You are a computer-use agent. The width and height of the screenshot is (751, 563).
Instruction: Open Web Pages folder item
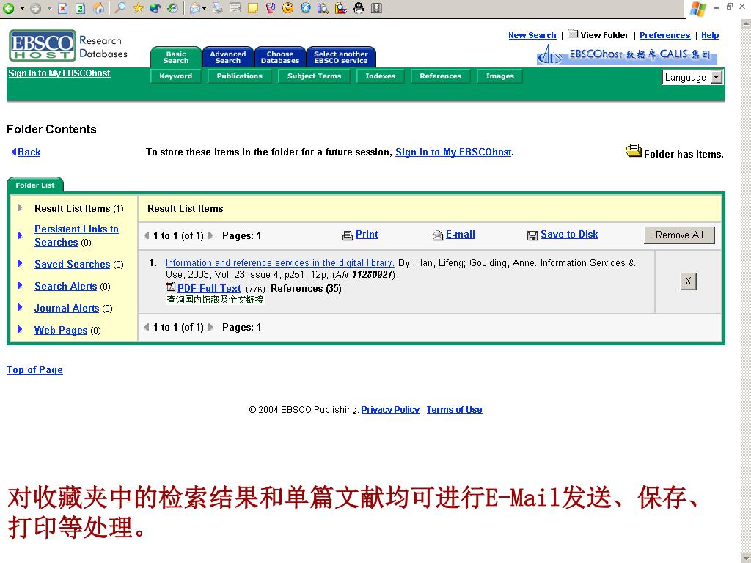tap(61, 331)
